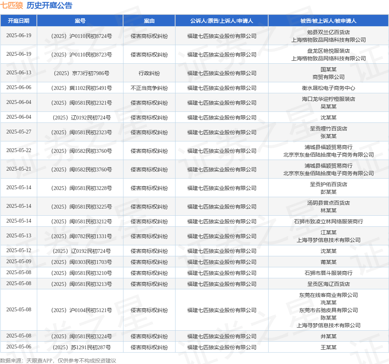This screenshot has width=389, height=364.
Task: Click defendant 东莞市名驰皮具有限公司
Action: point(329,310)
